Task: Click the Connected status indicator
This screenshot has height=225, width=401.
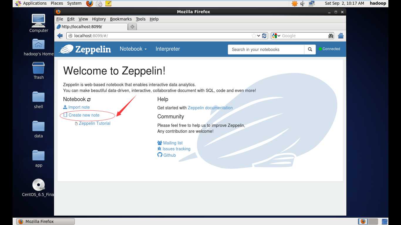Action: click(x=329, y=49)
